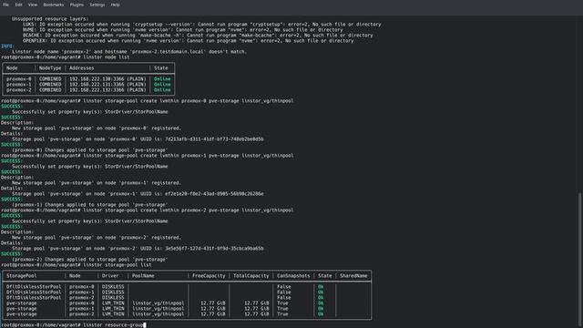Click the hostname 'doesn't match' info line
Viewport: 583px width, 328px height.
pyautogui.click(x=129, y=52)
